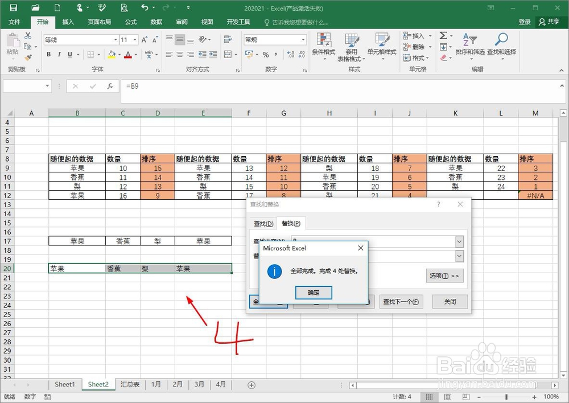Switch to the 数据 Data ribbon tab
The width and height of the screenshot is (569, 403).
156,22
